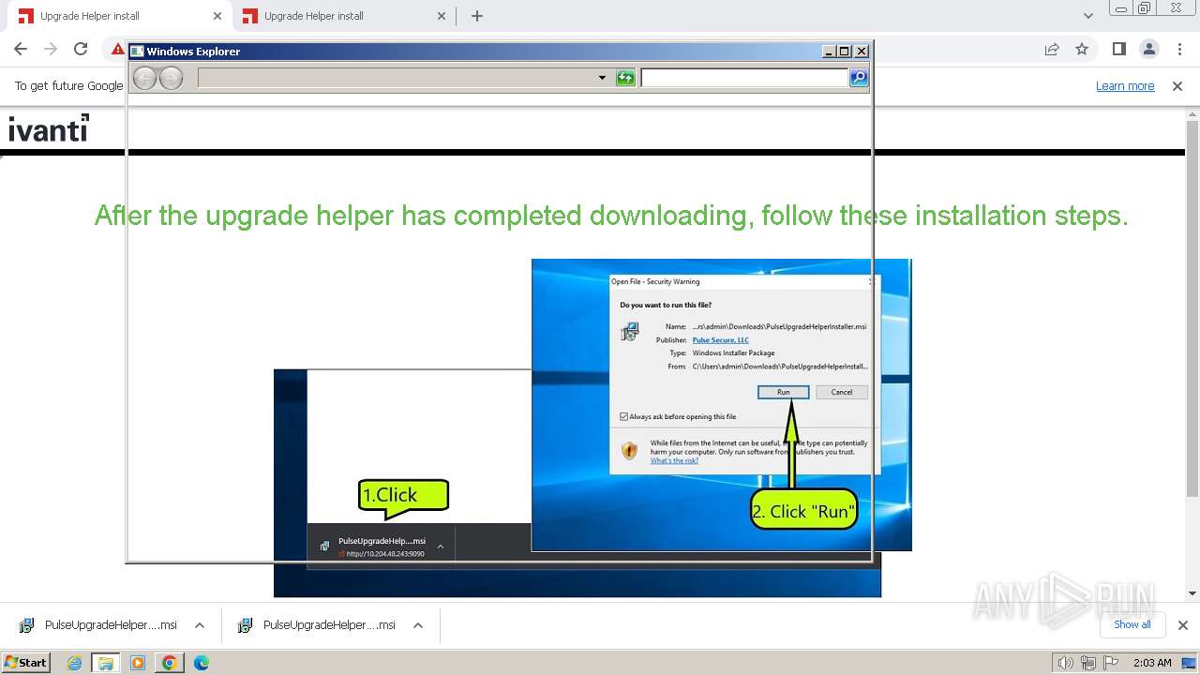
Task: Open a new Chrome tab
Action: pos(476,16)
